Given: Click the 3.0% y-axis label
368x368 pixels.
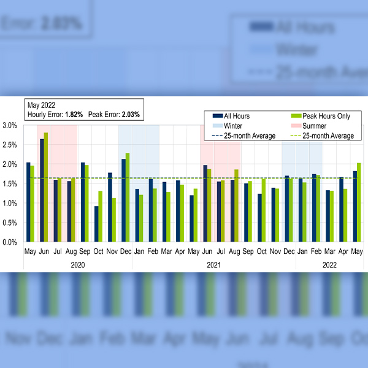Looking at the screenshot, I should 9,125.
